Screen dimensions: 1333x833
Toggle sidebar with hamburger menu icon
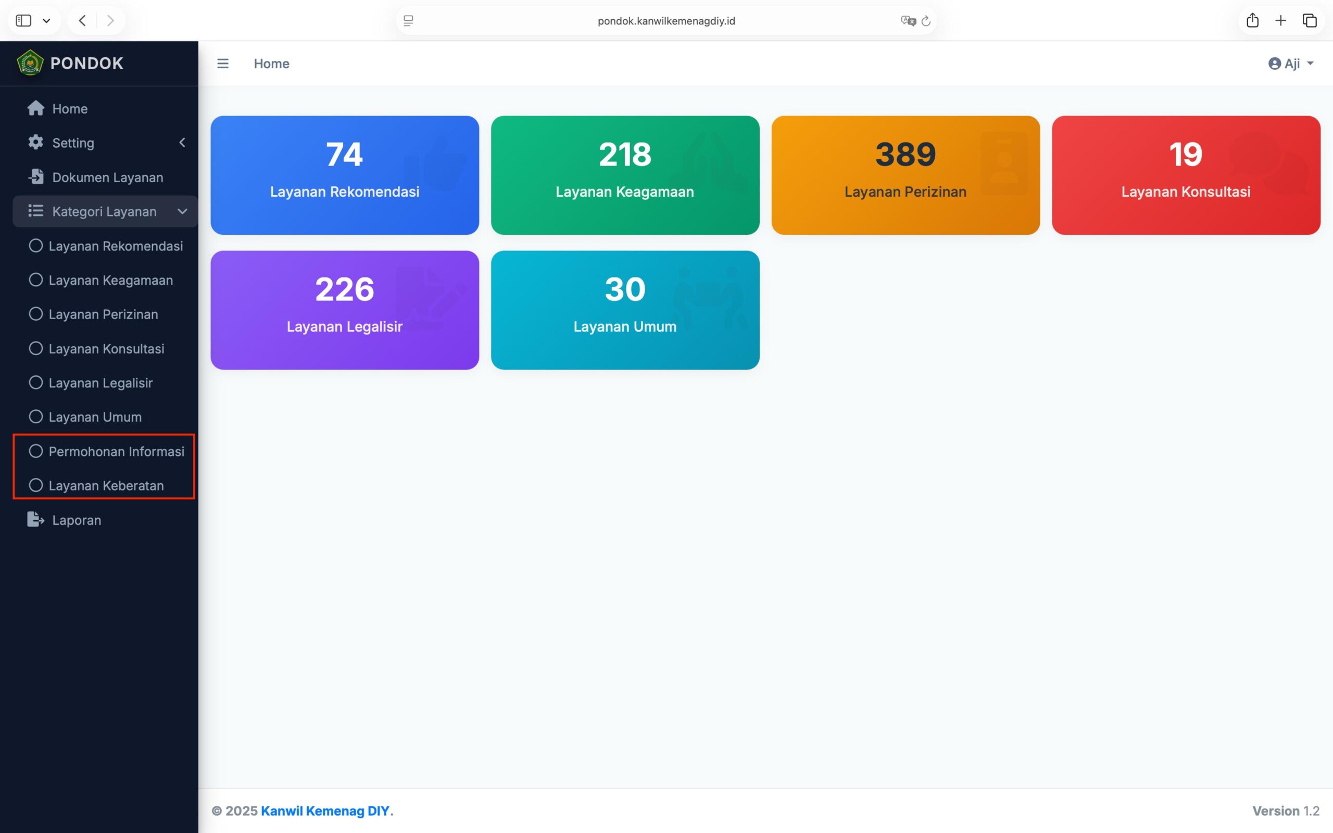(x=222, y=64)
